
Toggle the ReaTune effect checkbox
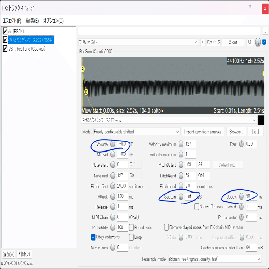pyautogui.click(x=5, y=48)
